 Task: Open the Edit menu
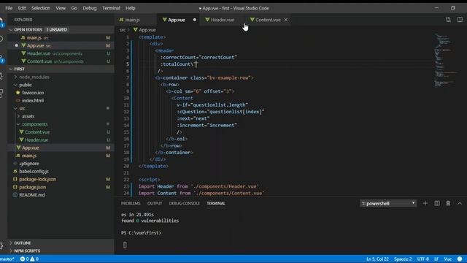click(22, 8)
